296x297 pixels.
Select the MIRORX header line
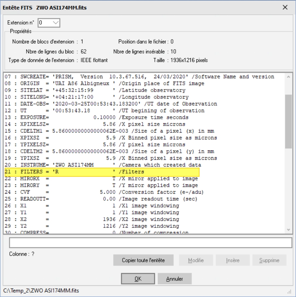click(x=102, y=179)
